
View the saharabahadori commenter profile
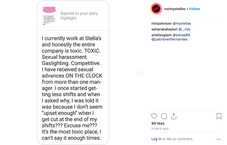tap(164, 29)
